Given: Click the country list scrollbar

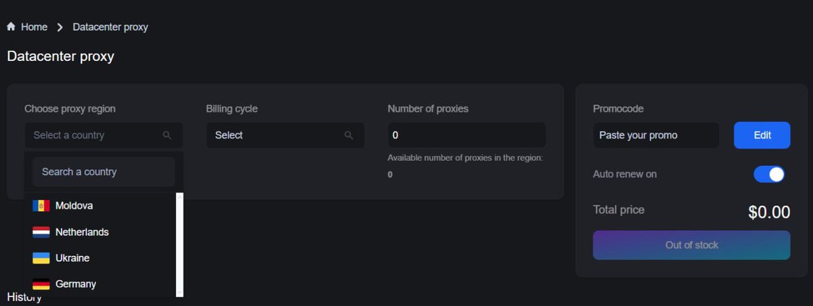Looking at the screenshot, I should tap(180, 244).
